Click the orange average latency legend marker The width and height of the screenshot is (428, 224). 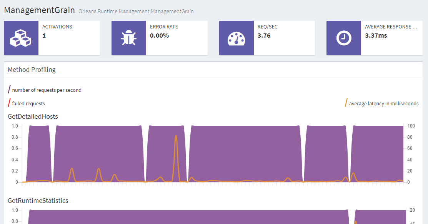(346, 103)
